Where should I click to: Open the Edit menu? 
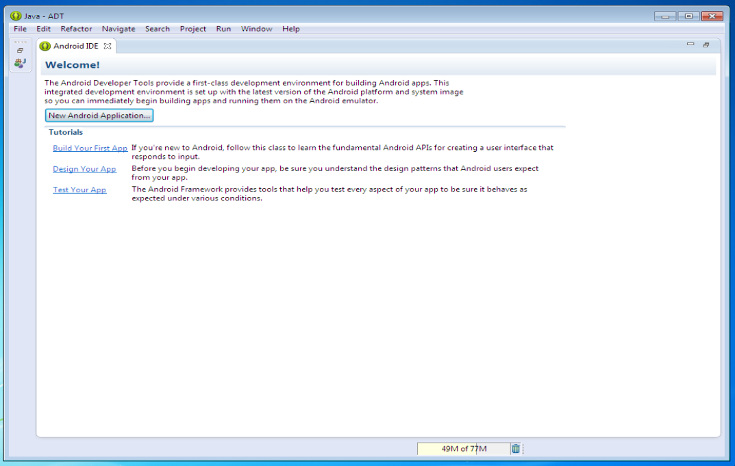pos(44,29)
